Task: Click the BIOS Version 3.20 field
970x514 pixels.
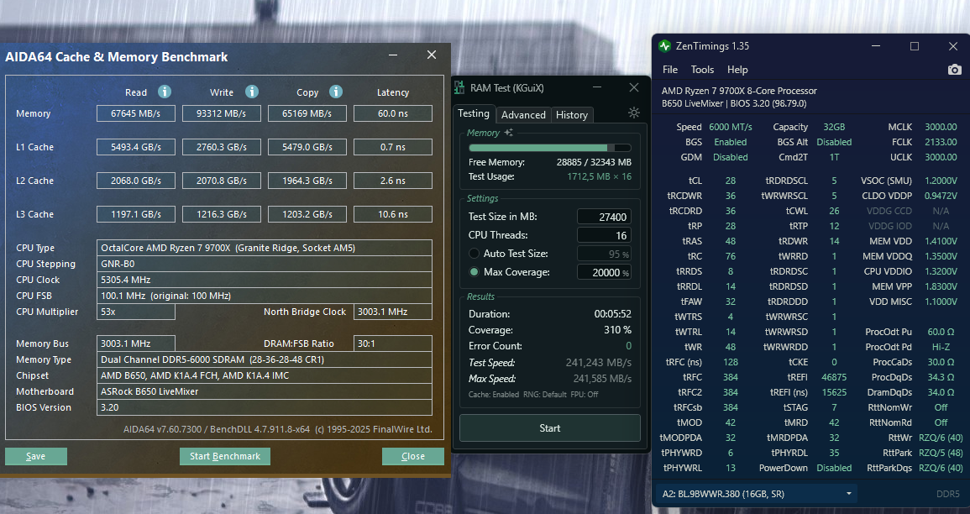Action: [265, 407]
